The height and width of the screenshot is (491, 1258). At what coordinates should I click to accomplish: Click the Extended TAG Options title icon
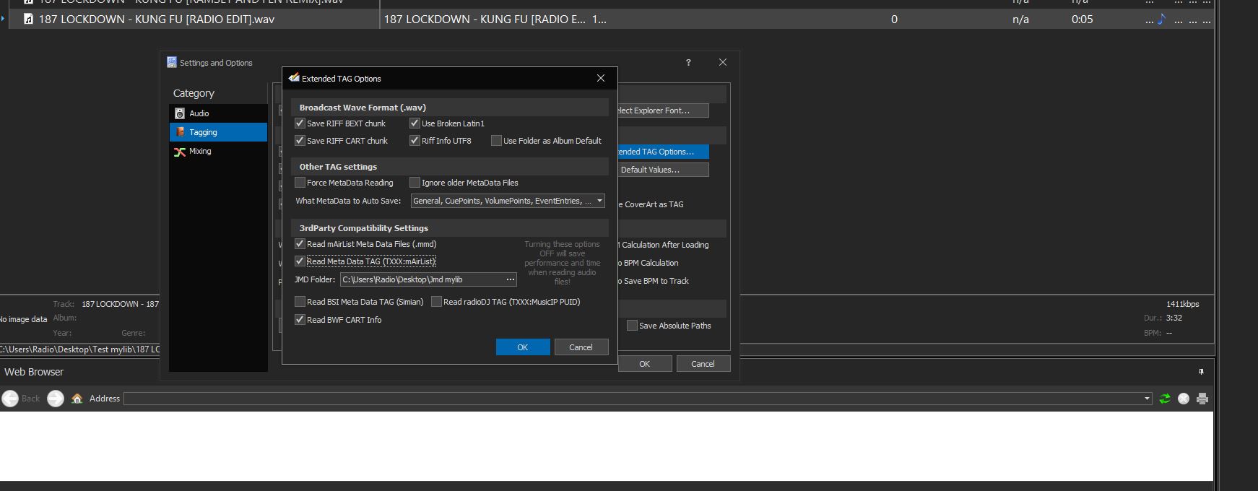[x=294, y=78]
